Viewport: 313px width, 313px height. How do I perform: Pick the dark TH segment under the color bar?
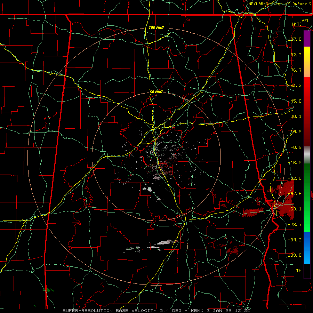click(x=307, y=271)
